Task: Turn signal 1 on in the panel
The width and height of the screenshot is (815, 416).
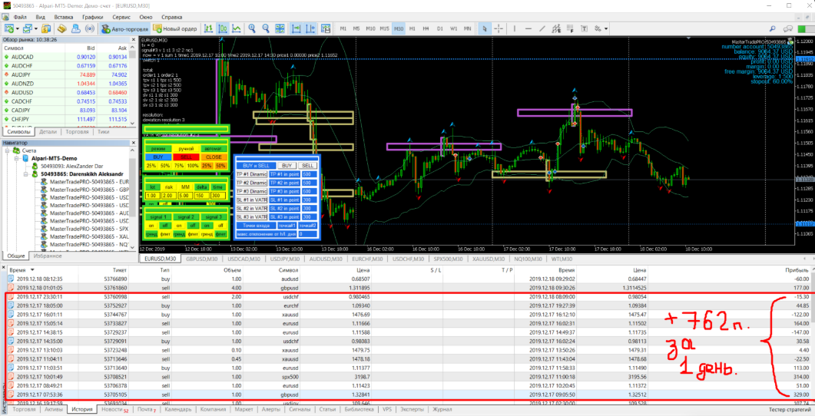Action: [x=152, y=226]
